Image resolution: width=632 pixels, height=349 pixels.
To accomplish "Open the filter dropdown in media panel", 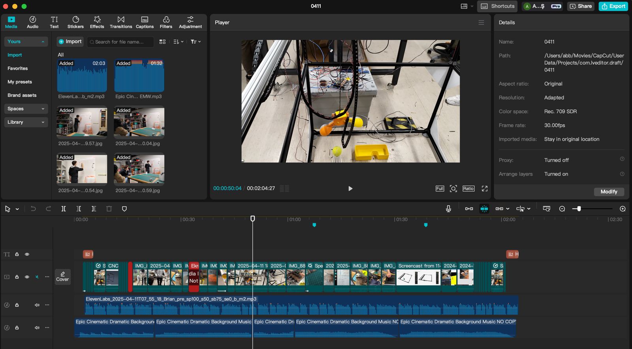I will [196, 41].
